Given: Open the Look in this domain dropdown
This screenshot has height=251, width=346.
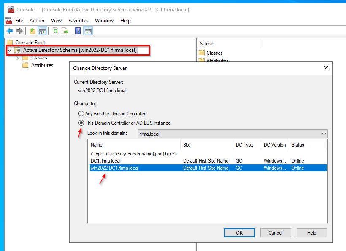Looking at the screenshot, I should [324, 134].
